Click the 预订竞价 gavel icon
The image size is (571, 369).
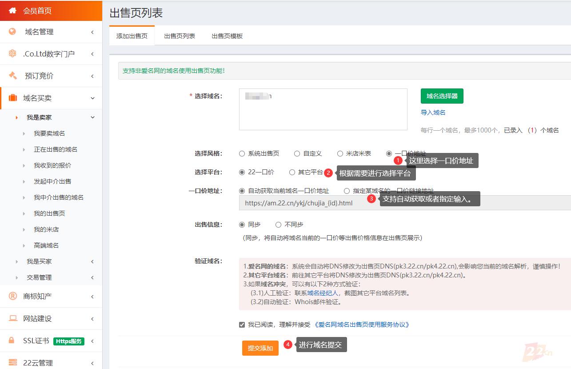12,76
